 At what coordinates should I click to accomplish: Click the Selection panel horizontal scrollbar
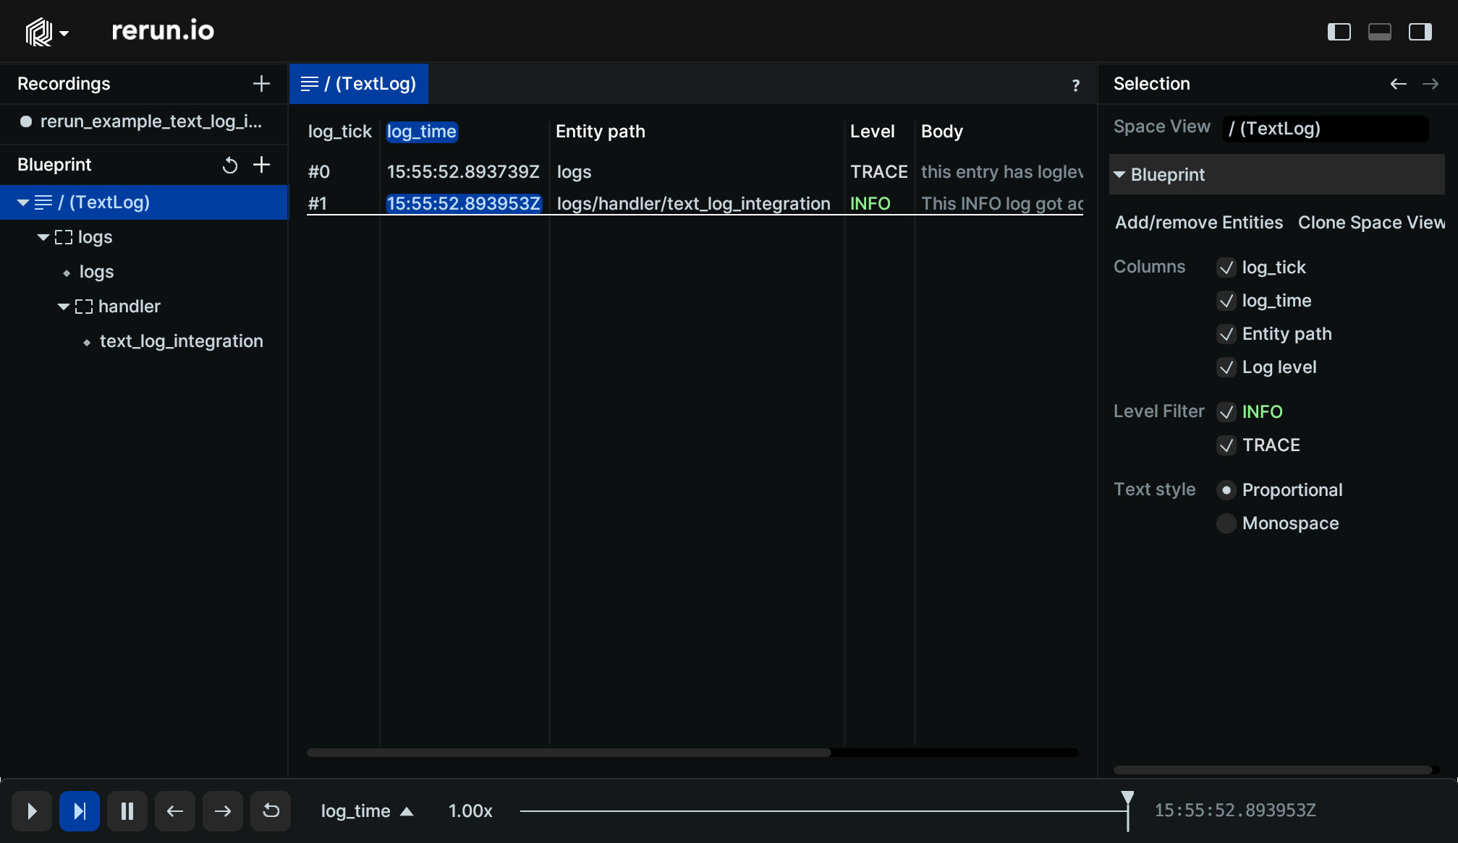pos(1273,770)
